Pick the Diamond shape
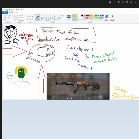This screenshot has width=139, height=139. tap(44, 18)
